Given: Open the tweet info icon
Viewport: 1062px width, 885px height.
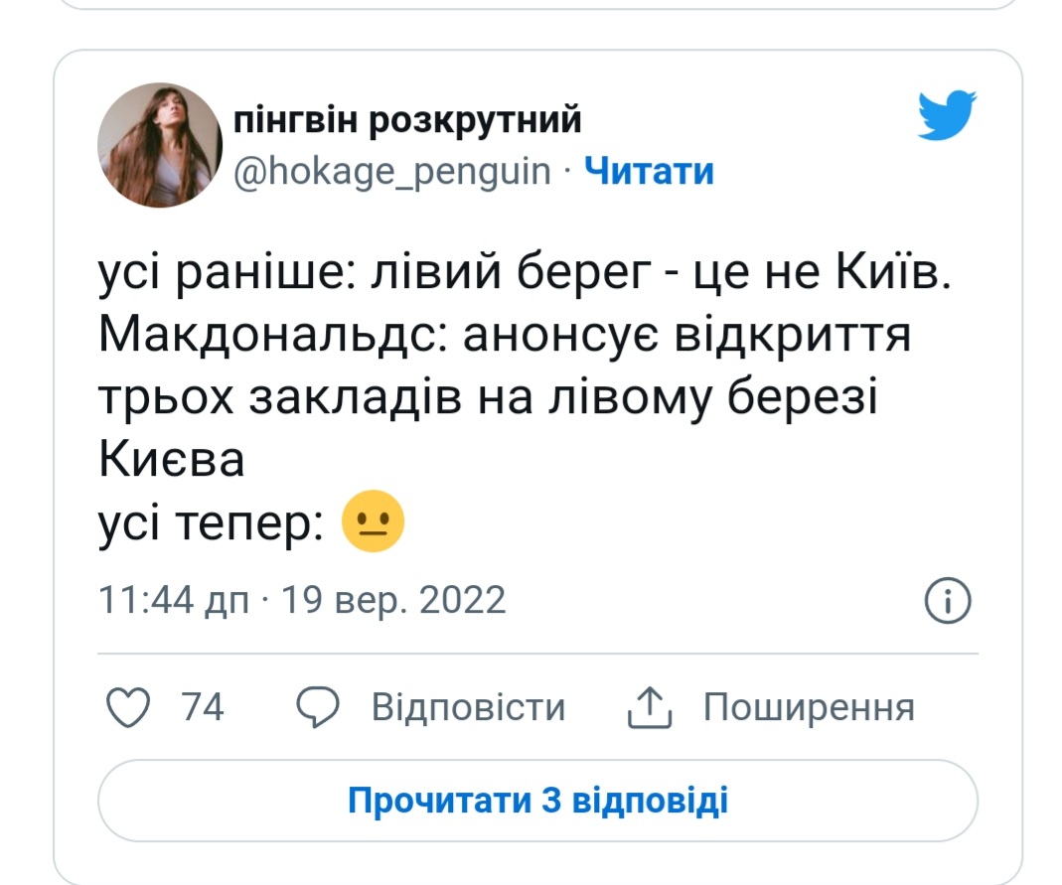Looking at the screenshot, I should click(948, 601).
